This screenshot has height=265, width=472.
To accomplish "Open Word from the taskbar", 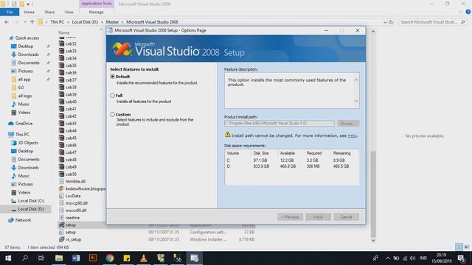I will [x=76, y=258].
